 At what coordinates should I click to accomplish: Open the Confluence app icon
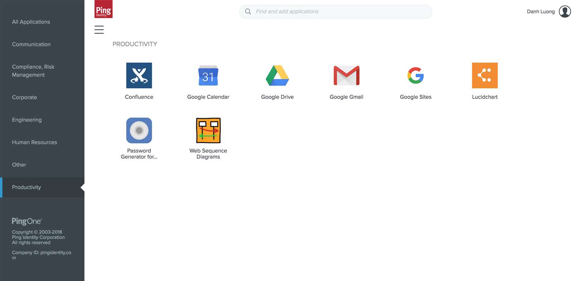139,75
